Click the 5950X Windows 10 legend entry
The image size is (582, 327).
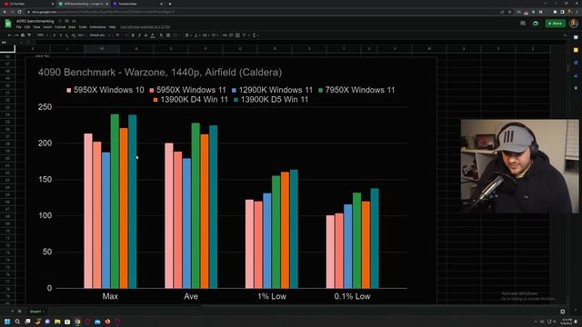coord(105,90)
